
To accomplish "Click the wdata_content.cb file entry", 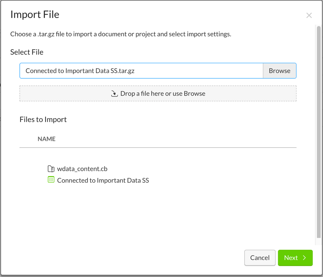I will (x=82, y=169).
